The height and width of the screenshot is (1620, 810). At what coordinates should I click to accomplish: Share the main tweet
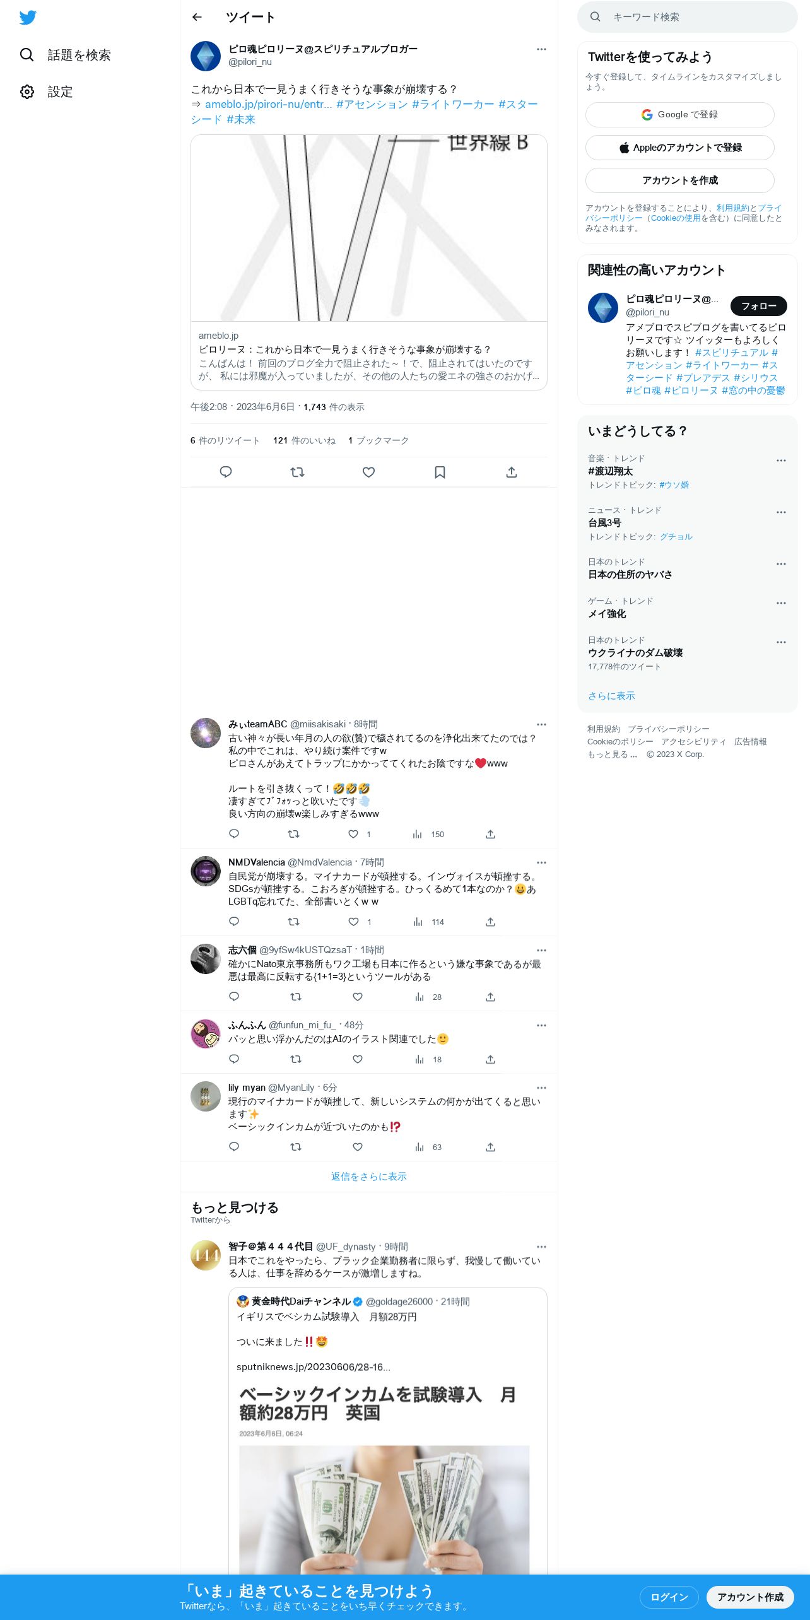pyautogui.click(x=512, y=472)
